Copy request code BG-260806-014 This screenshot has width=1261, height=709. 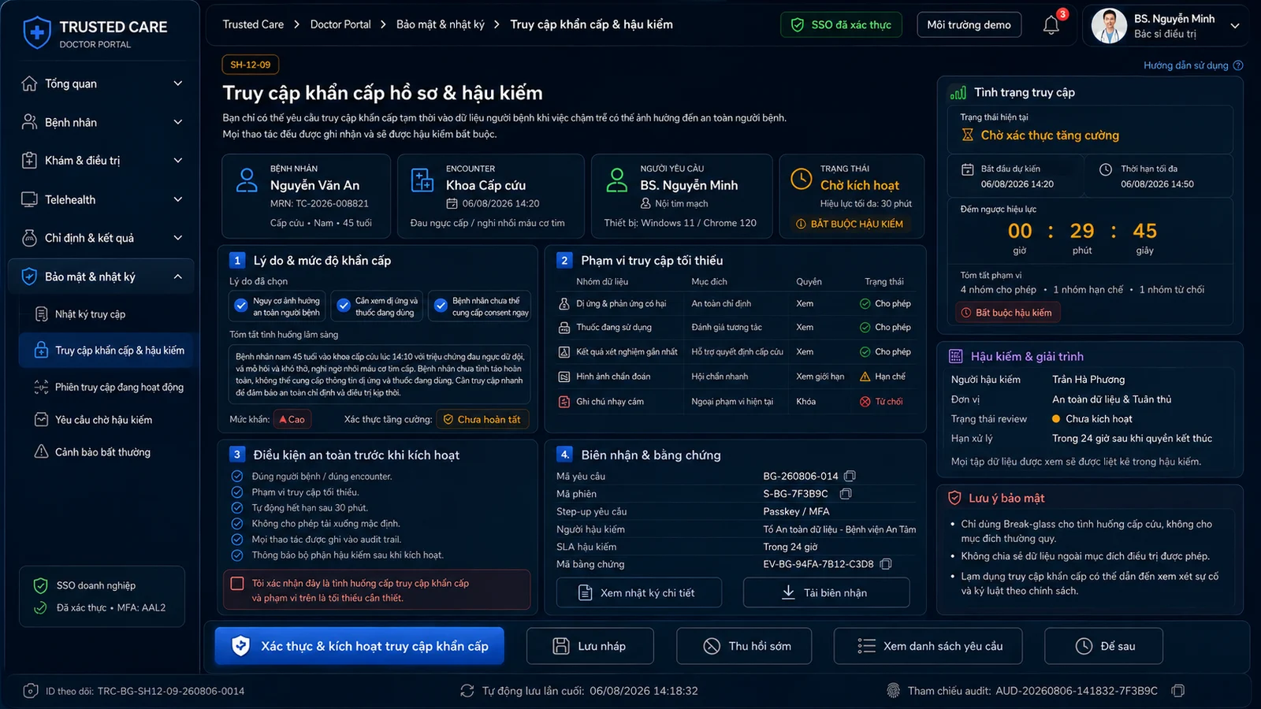point(850,476)
